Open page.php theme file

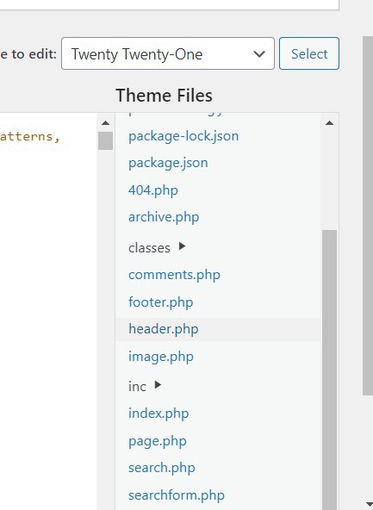[158, 442]
